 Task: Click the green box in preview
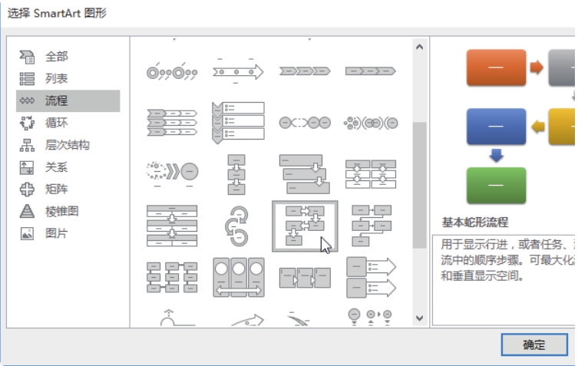(x=496, y=186)
